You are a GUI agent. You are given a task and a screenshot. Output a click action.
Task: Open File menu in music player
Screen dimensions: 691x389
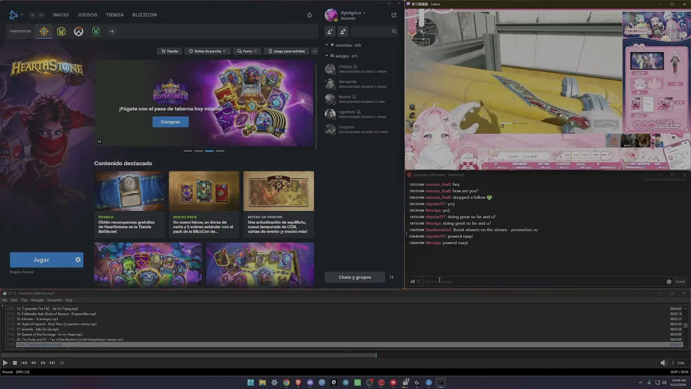(x=4, y=300)
